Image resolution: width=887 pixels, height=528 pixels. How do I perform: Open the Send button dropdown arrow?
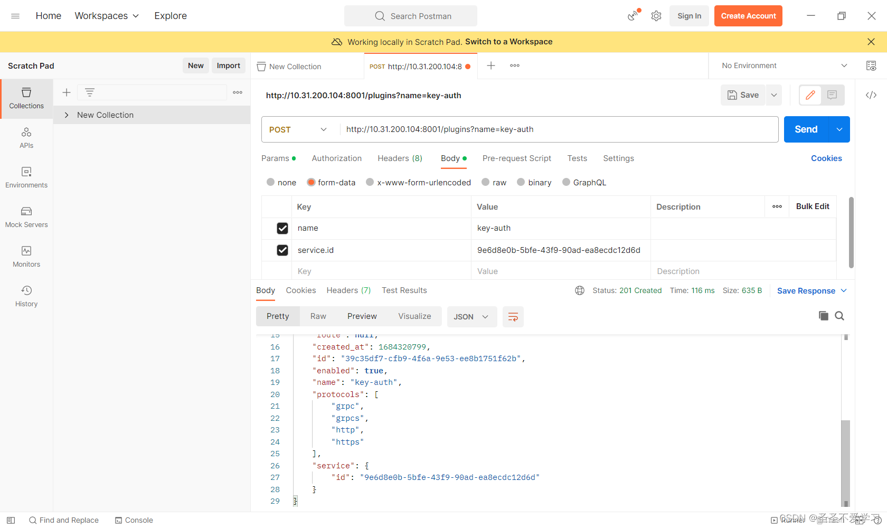coord(839,129)
